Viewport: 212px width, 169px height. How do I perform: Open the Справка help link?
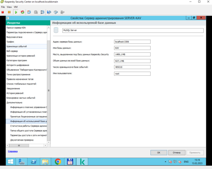(x=12, y=151)
